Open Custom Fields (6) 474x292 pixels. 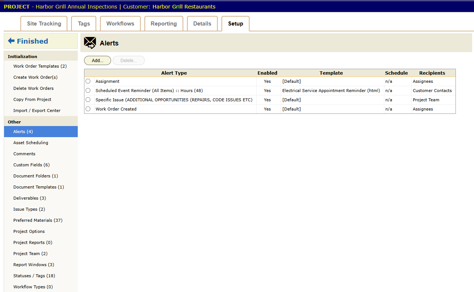pyautogui.click(x=31, y=165)
